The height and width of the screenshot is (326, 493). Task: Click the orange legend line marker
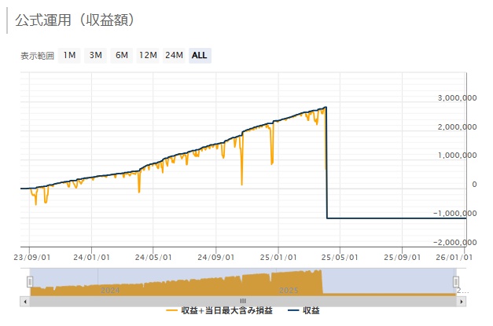tap(172, 310)
